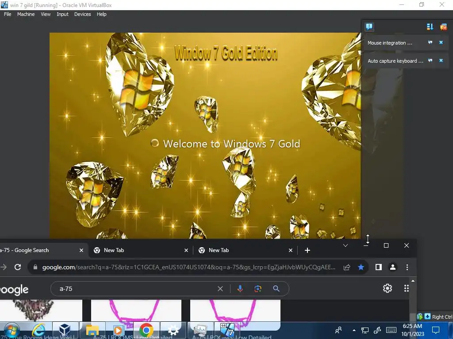Image resolution: width=453 pixels, height=339 pixels.
Task: Go forward in Chrome history
Action: coord(4,267)
